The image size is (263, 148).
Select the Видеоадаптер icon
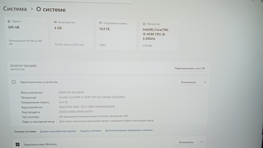click(x=55, y=22)
